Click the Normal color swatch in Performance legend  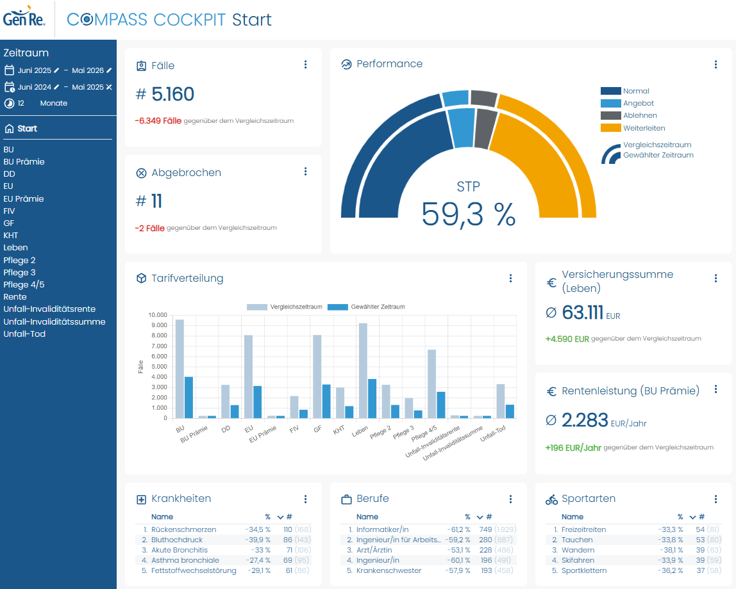point(611,91)
